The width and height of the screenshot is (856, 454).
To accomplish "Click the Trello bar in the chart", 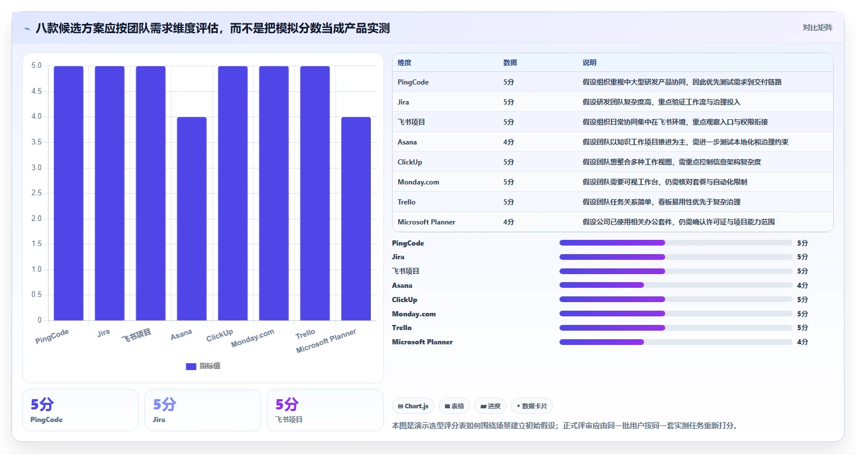I will (x=315, y=193).
